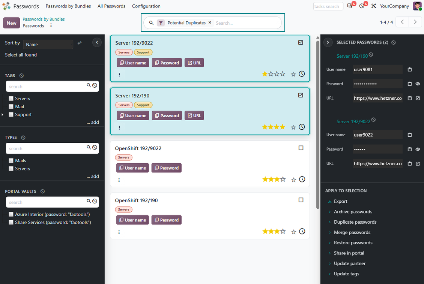Copy Password on Server 192/190 card
424x284 pixels.
[167, 115]
